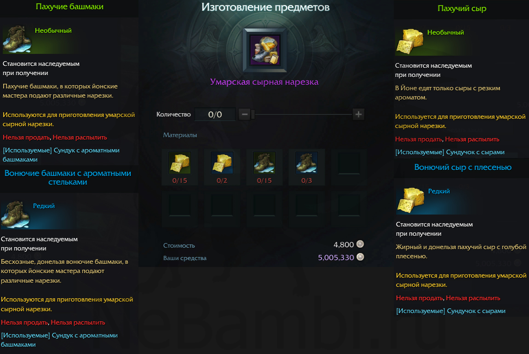
Task: Click the Пахучие башмаки tooltip boot icon
Action: coord(17,40)
